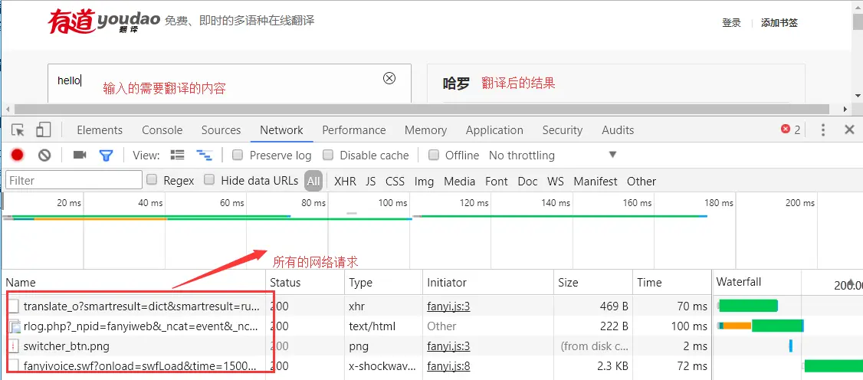Switch to large request rows view

[x=177, y=155]
